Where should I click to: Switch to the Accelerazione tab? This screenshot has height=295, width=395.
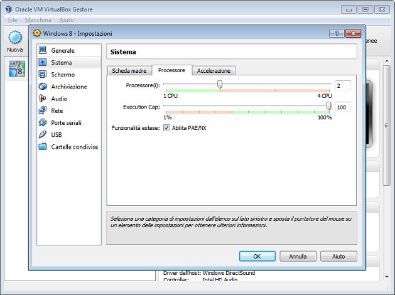click(214, 71)
